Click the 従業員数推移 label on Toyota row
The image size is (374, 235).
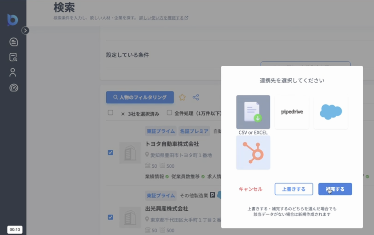coord(185,177)
